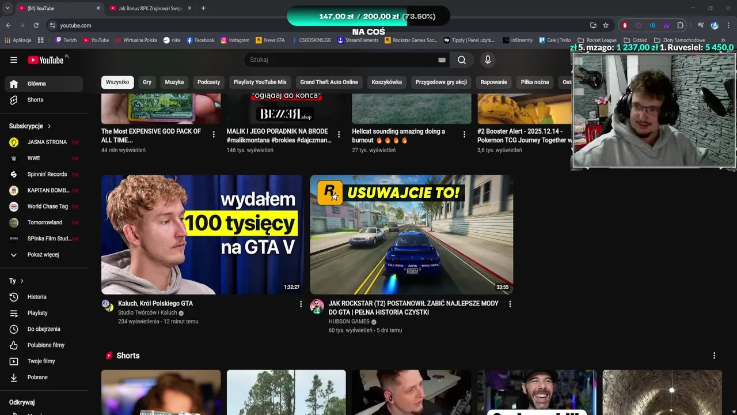Expand Pokaż więcej subscriptions list
The image size is (737, 415).
click(x=44, y=255)
